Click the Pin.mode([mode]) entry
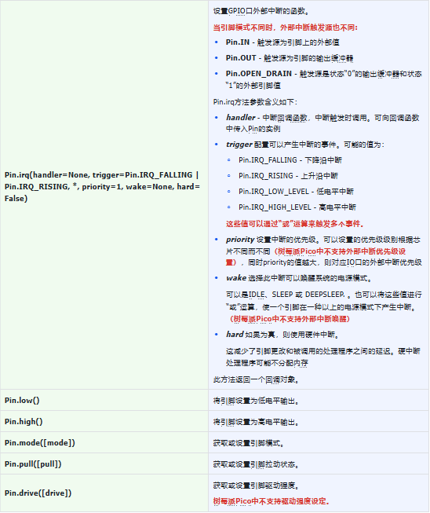The width and height of the screenshot is (430, 513). coord(39,443)
